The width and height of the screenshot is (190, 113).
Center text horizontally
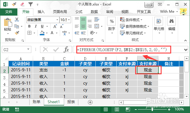(x=83, y=26)
